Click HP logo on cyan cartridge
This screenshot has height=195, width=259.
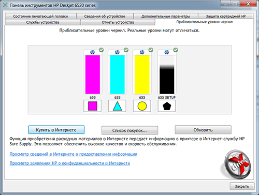pyautogui.click(x=117, y=52)
